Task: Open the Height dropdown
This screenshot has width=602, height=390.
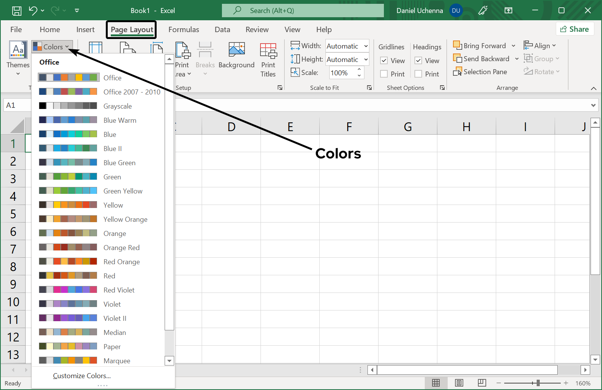Action: click(x=366, y=59)
